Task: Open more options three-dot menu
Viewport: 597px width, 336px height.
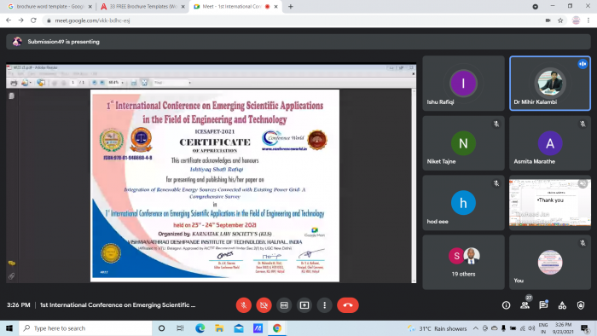Action: pyautogui.click(x=324, y=305)
